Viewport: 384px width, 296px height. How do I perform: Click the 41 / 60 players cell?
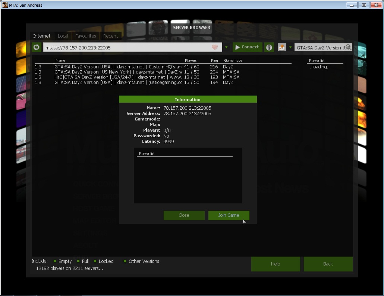click(x=192, y=67)
